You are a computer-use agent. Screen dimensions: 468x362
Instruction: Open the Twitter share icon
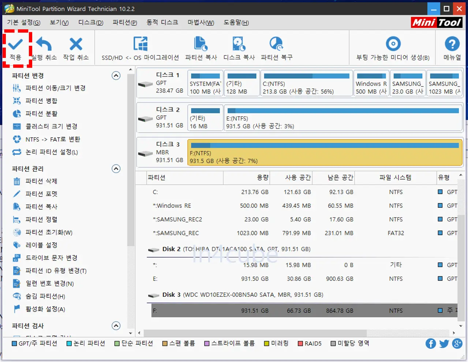point(444,344)
